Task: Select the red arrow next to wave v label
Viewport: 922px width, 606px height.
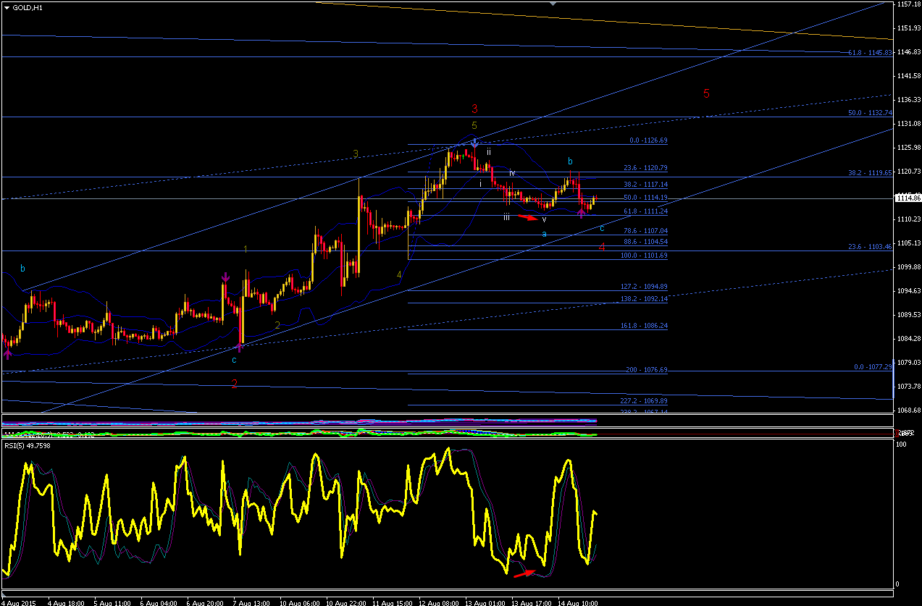Action: click(x=527, y=216)
